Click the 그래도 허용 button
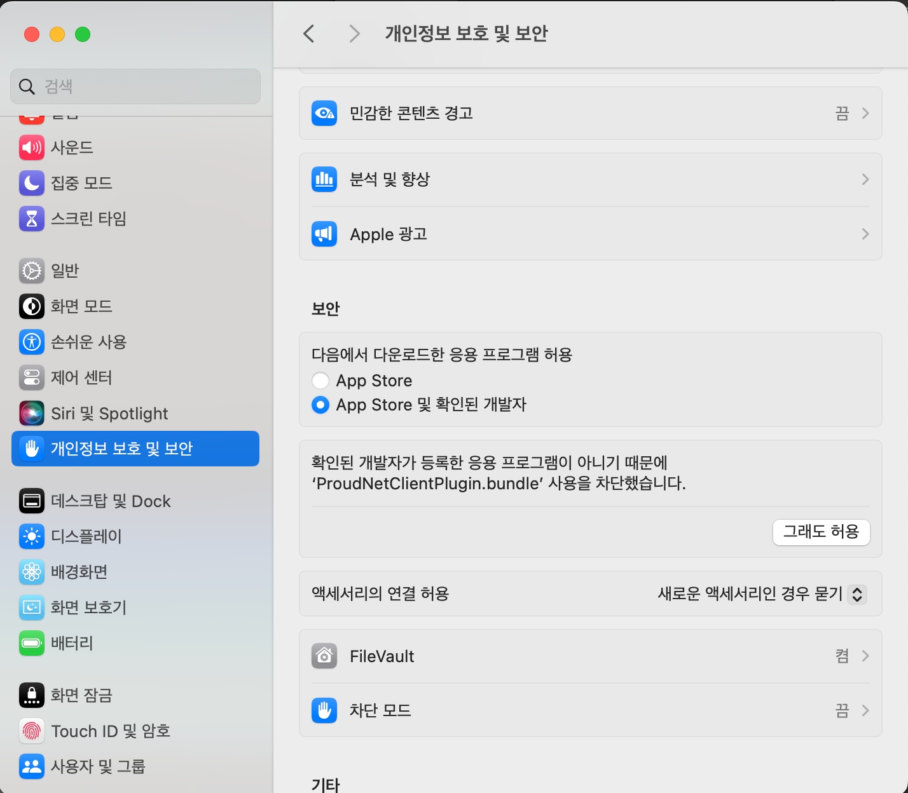This screenshot has height=793, width=908. (x=821, y=532)
